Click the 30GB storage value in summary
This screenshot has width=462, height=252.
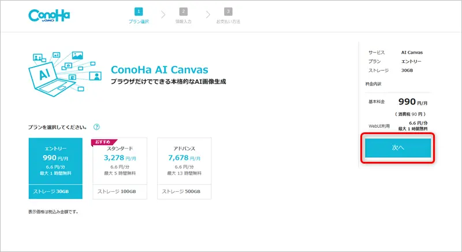[x=407, y=71]
